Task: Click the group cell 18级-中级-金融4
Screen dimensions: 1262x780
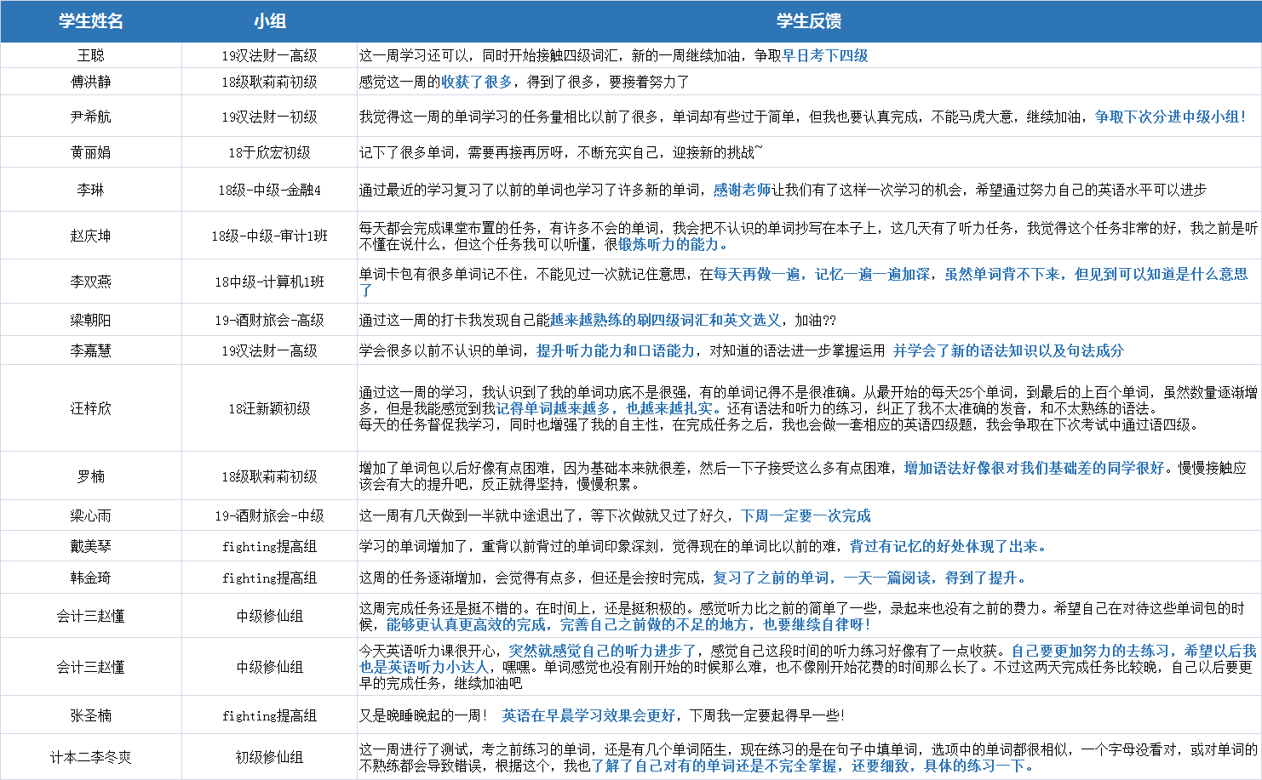Action: tap(269, 190)
